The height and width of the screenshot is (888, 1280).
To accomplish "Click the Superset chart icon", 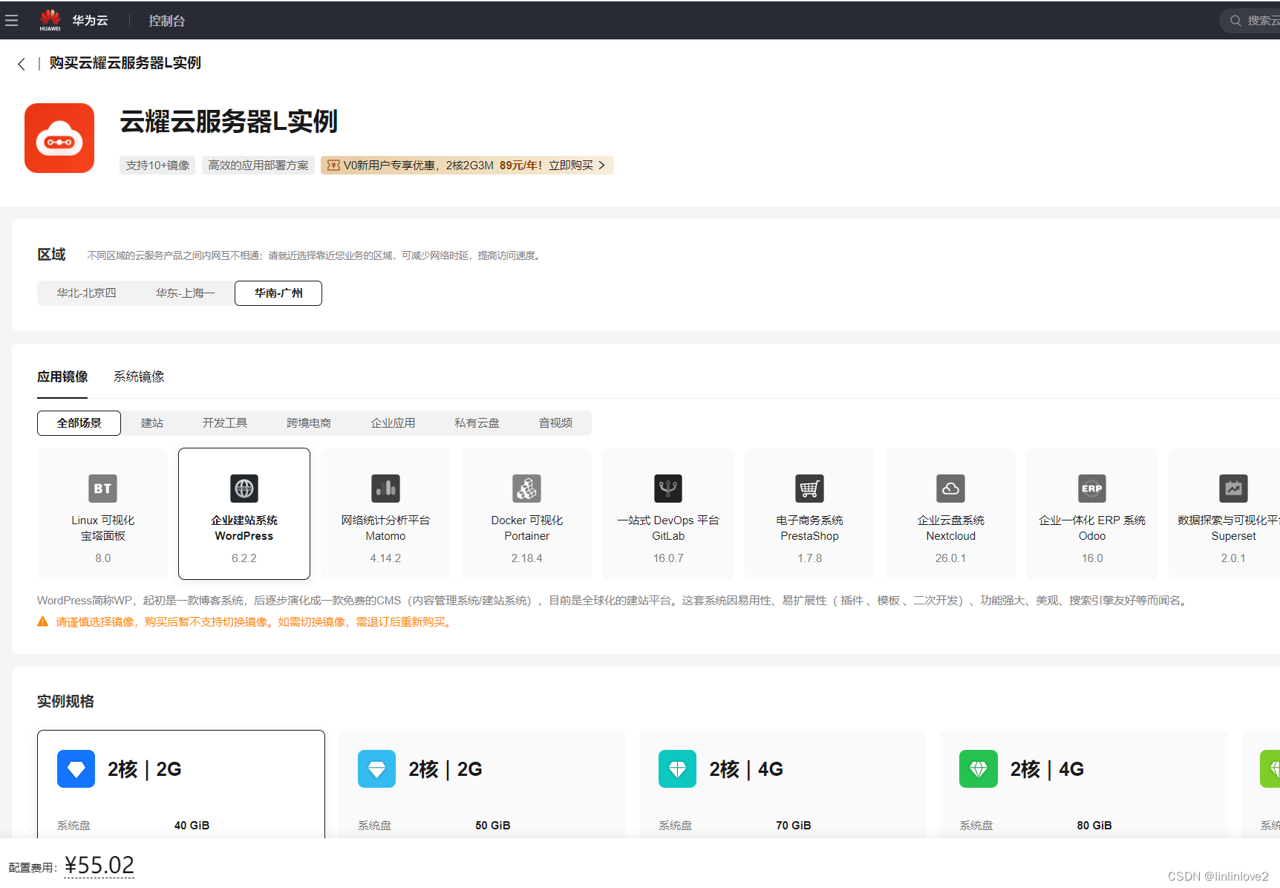I will [x=1233, y=489].
